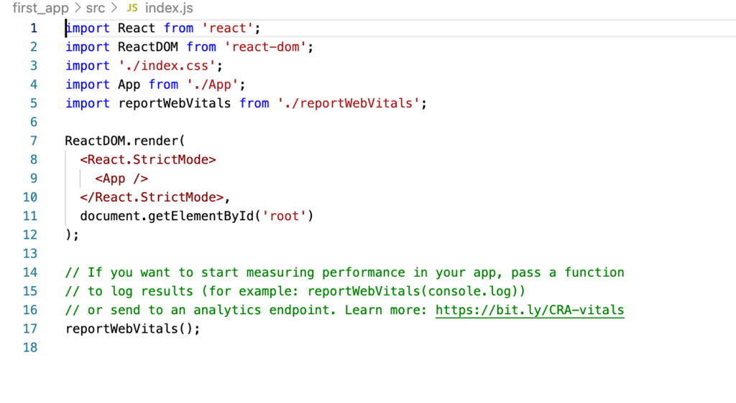Screen dimensions: 736x403
Task: Select line number 12 in gutter
Action: [x=30, y=235]
